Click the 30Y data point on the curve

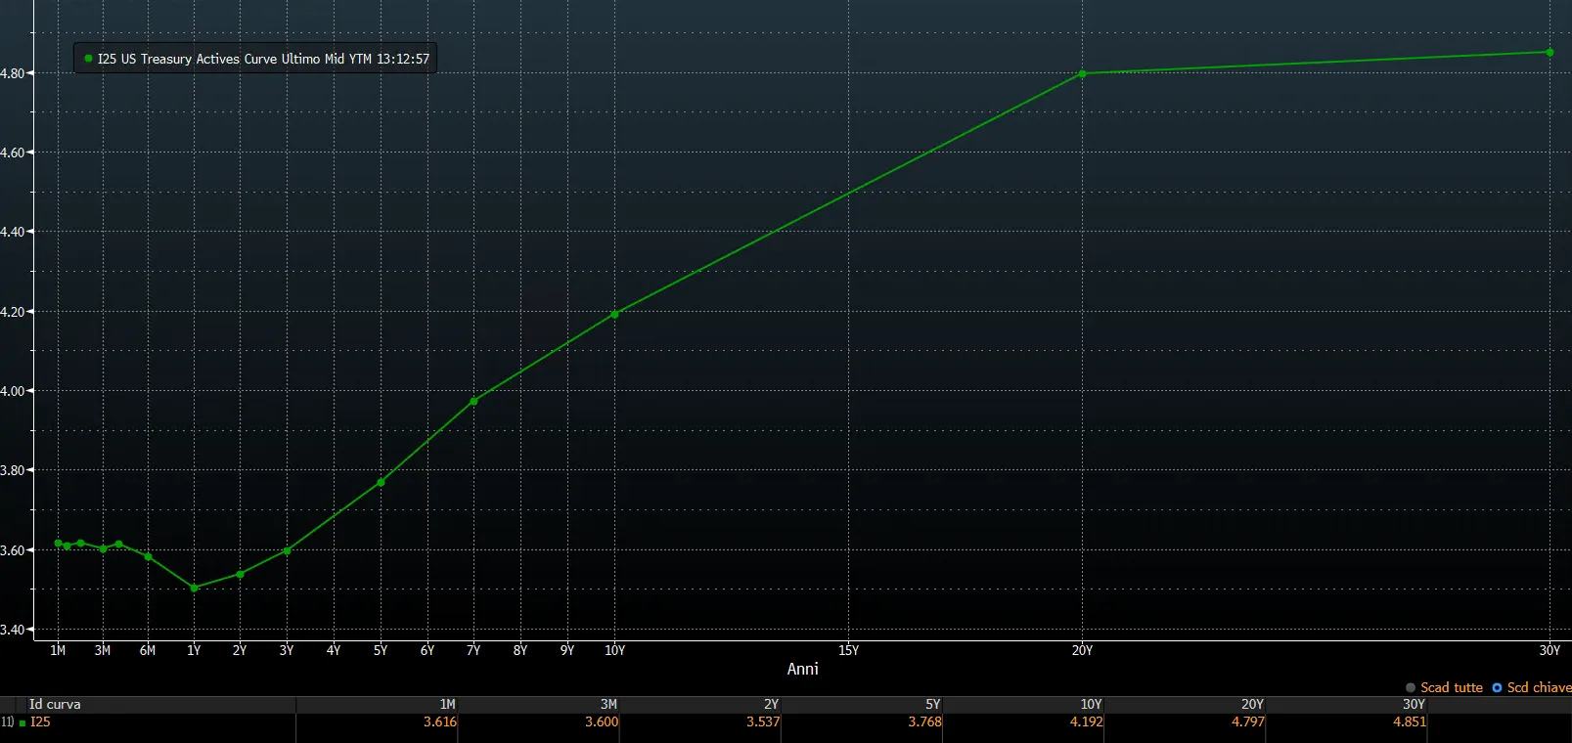pyautogui.click(x=1550, y=52)
